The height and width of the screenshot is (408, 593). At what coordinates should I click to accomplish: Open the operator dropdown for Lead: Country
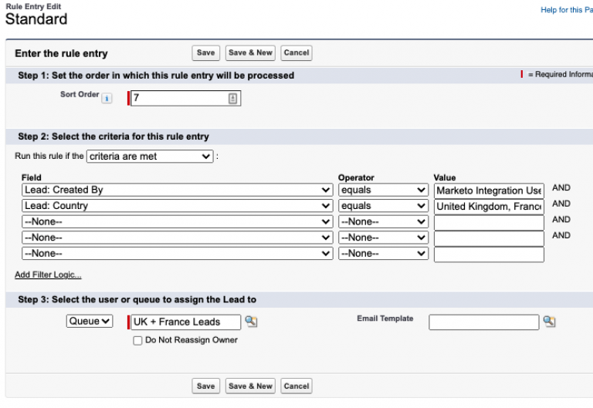pyautogui.click(x=383, y=206)
